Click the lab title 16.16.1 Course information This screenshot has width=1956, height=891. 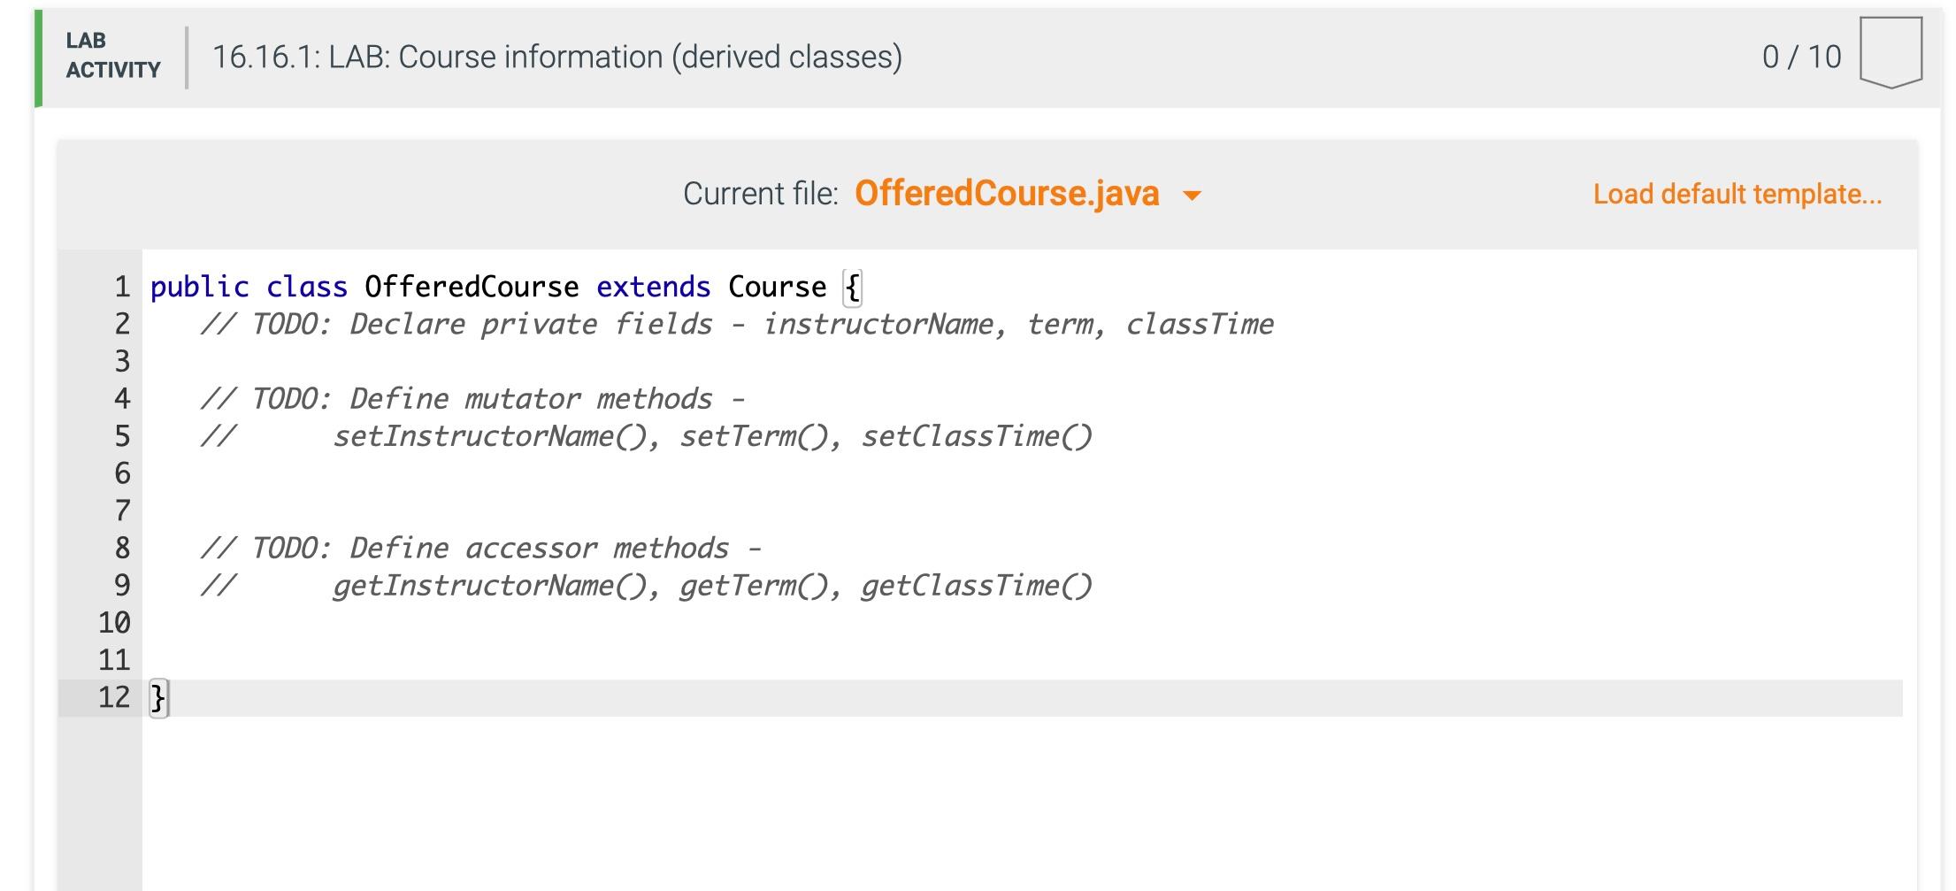tap(557, 57)
